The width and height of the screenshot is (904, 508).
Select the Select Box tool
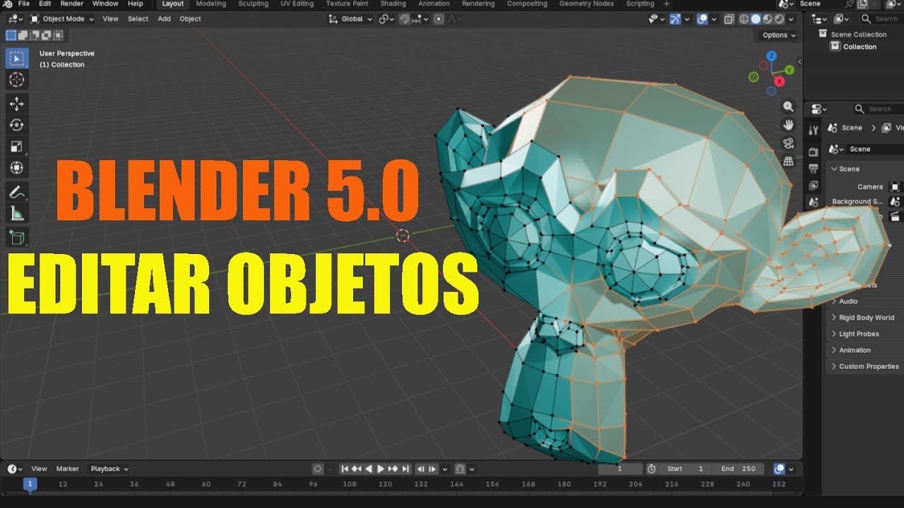(16, 59)
